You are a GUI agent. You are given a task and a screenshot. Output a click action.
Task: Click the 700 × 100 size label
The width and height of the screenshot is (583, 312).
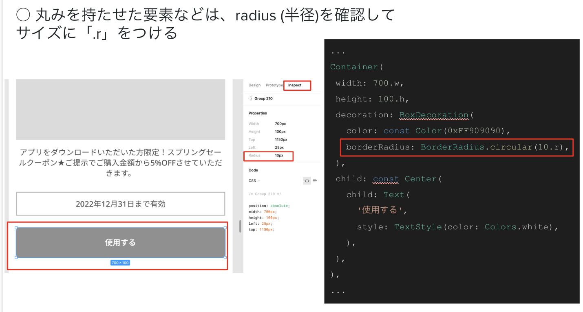120,263
